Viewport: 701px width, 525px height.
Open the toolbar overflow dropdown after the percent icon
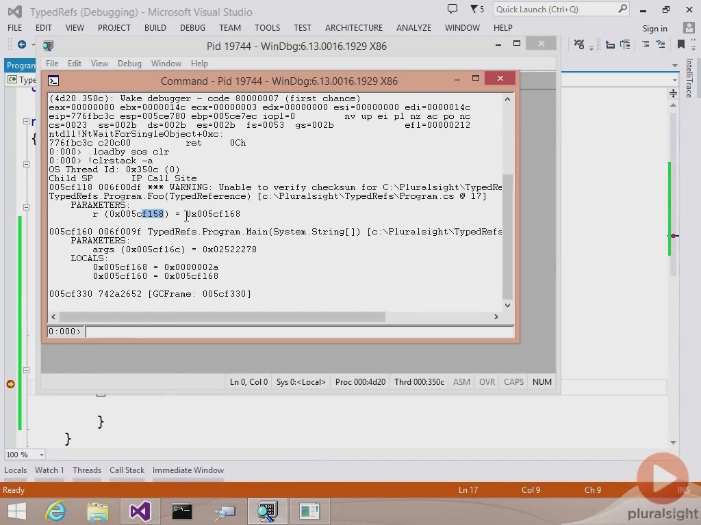tap(591, 46)
